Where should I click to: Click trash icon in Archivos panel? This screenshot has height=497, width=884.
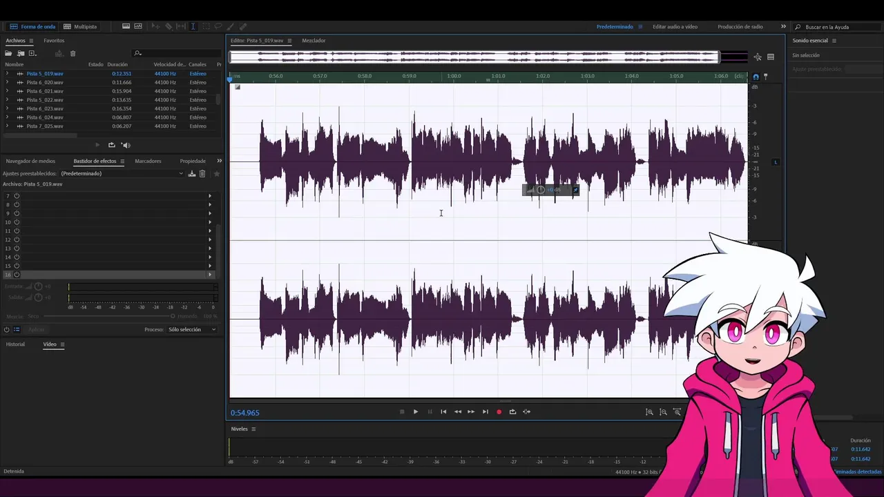(73, 53)
